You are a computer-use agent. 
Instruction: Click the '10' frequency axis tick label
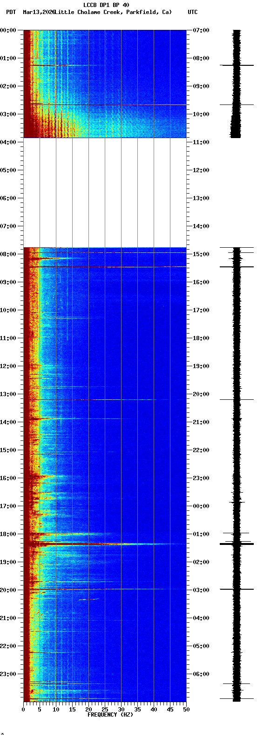[56, 710]
